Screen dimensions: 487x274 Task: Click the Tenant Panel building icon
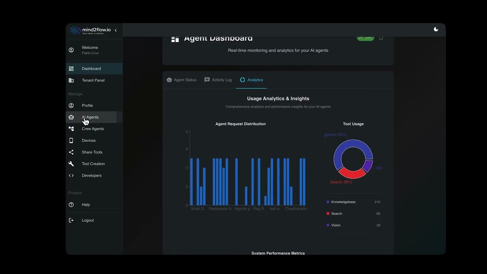pyautogui.click(x=71, y=80)
